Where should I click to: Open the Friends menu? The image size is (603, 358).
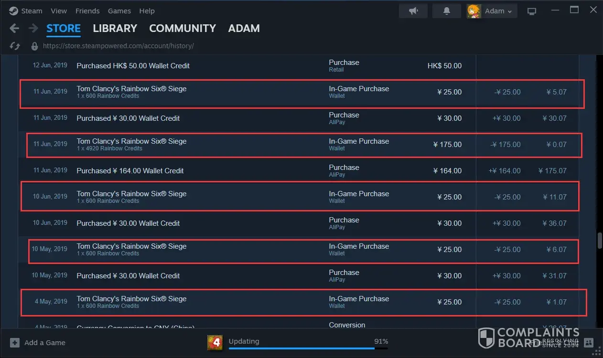pyautogui.click(x=87, y=11)
